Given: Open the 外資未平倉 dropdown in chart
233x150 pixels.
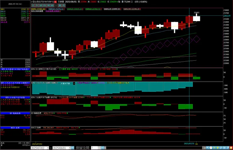Looking at the screenshot, I should coord(74,84).
